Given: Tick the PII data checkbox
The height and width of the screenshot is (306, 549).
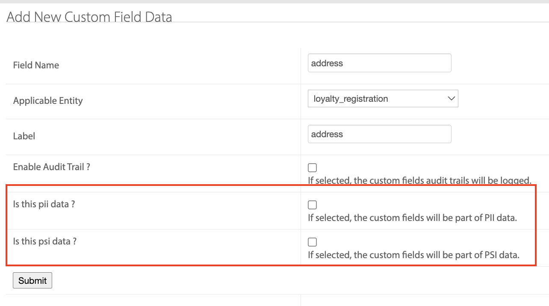Looking at the screenshot, I should click(x=313, y=205).
